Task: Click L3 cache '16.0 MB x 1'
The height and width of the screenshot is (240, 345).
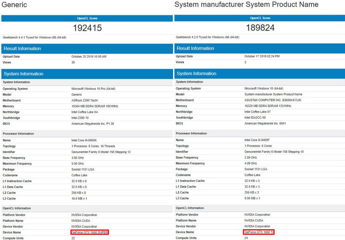Action: (79, 199)
